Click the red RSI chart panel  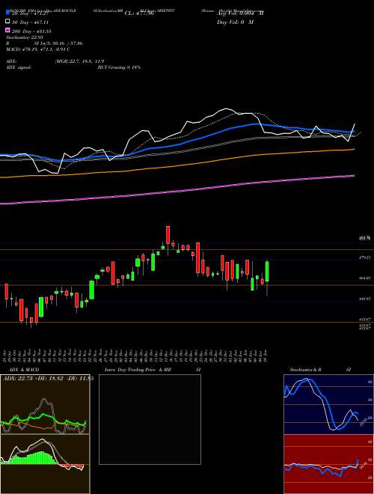click(328, 464)
